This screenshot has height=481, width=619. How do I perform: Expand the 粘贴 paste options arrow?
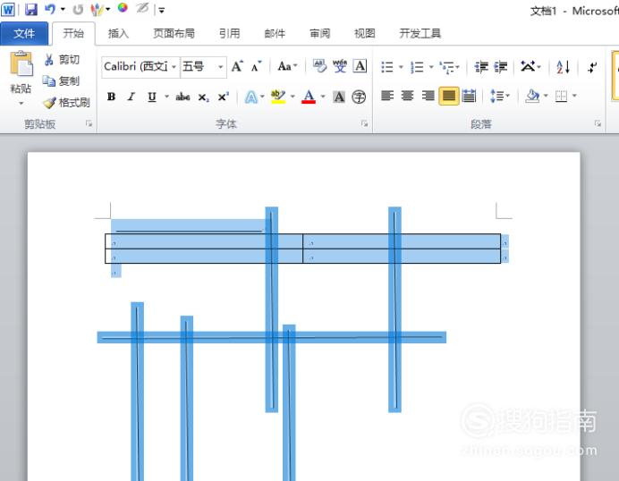pyautogui.click(x=21, y=103)
